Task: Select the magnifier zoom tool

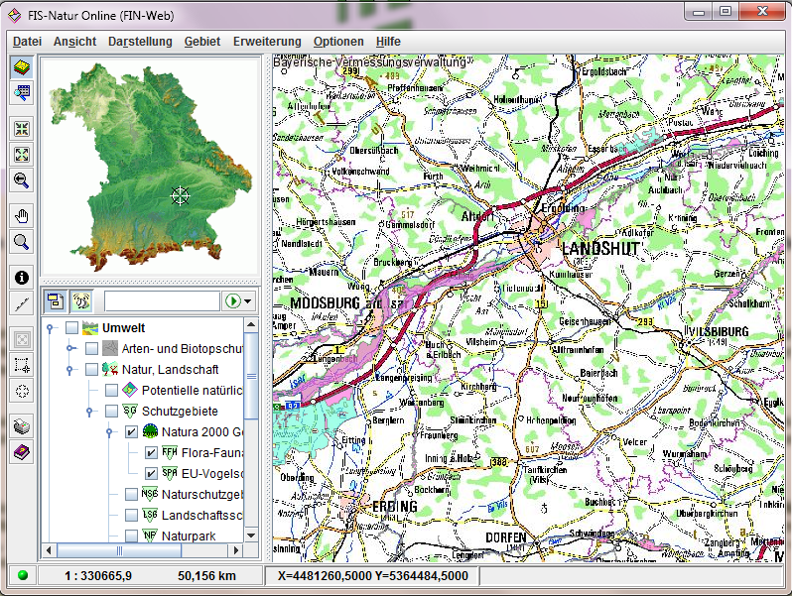Action: pyautogui.click(x=21, y=242)
